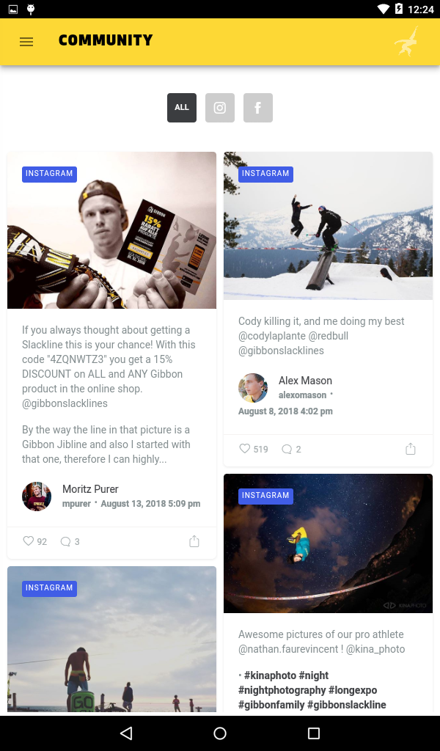Filter feed by Instagram icon

(220, 108)
